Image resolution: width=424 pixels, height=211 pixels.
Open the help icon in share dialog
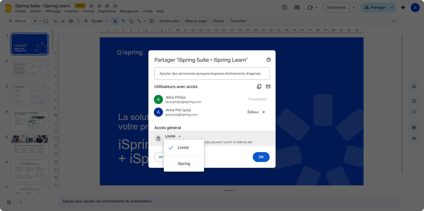point(268,60)
